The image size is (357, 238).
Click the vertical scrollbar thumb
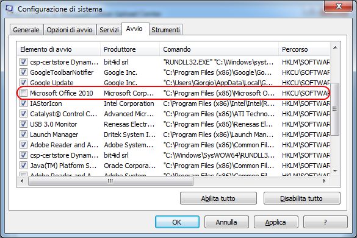point(335,109)
